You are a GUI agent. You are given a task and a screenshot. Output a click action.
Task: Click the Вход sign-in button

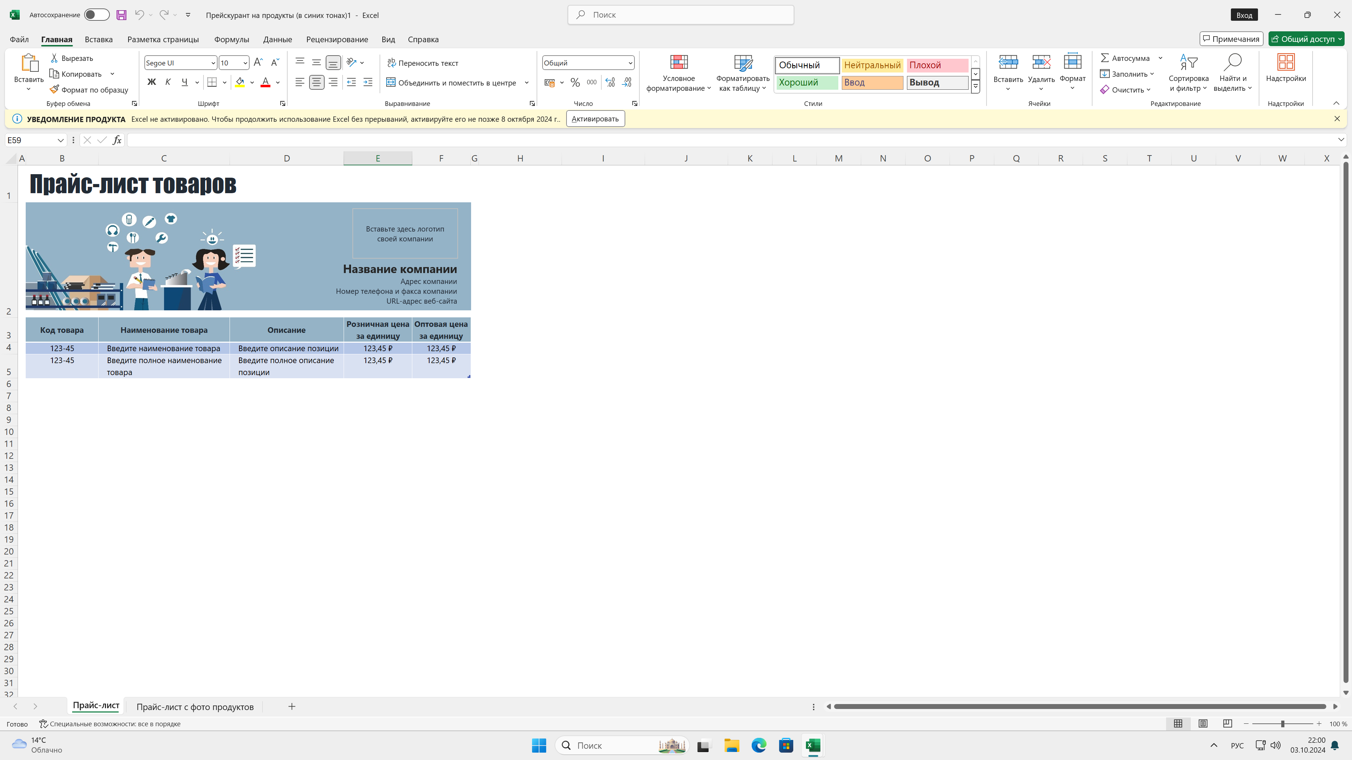pos(1244,15)
